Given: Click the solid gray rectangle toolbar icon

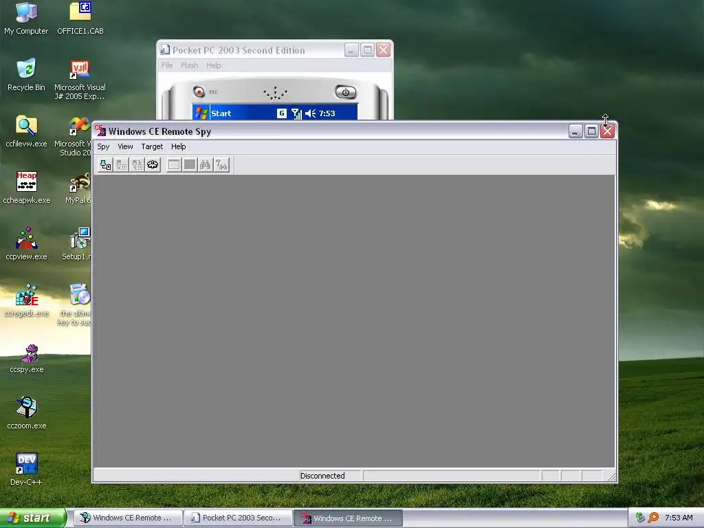Looking at the screenshot, I should coord(190,165).
